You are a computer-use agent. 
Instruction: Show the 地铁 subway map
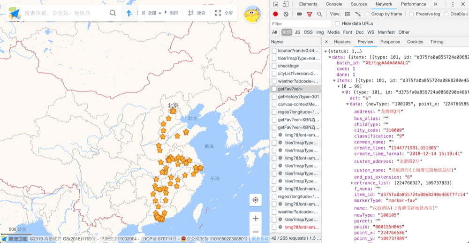point(197,13)
